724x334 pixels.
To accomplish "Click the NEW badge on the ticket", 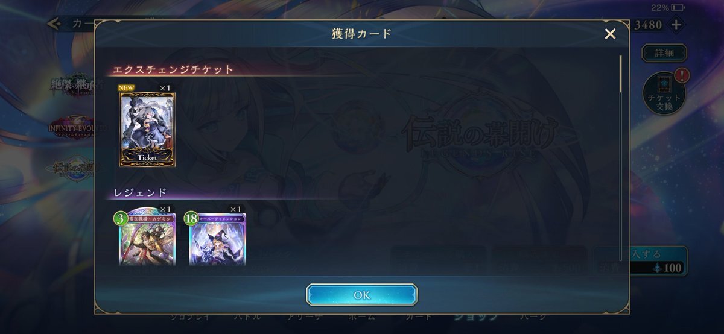I will (x=127, y=88).
